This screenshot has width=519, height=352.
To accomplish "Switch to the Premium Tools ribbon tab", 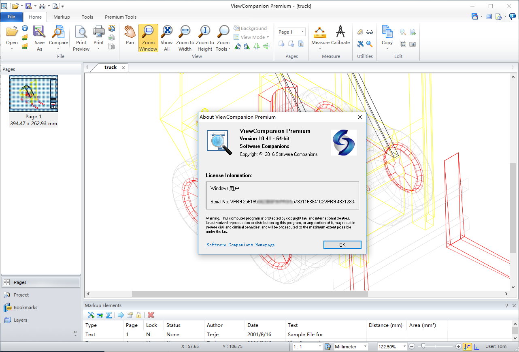I will point(121,17).
